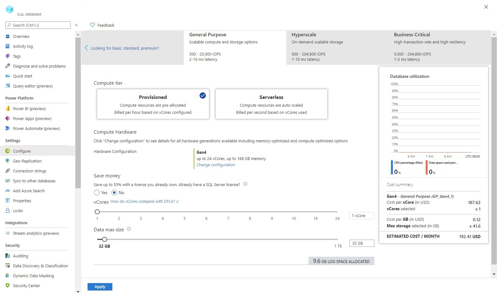The height and width of the screenshot is (293, 497).
Task: Click the Auditing icon
Action: [8, 256]
